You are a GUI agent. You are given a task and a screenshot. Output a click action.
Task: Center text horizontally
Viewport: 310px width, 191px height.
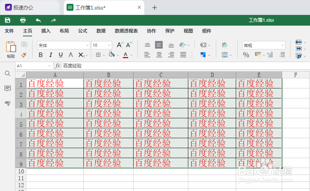(x=159, y=55)
